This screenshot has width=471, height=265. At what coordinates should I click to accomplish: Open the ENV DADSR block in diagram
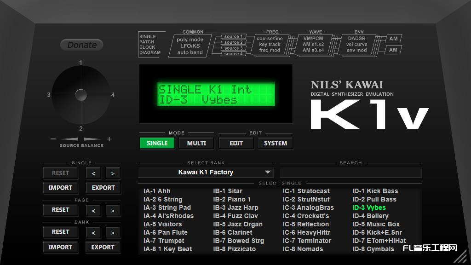click(x=356, y=45)
